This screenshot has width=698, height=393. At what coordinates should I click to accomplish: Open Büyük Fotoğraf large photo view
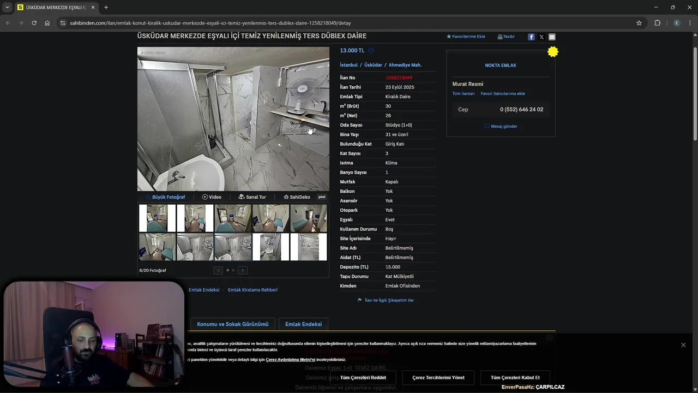pyautogui.click(x=165, y=197)
